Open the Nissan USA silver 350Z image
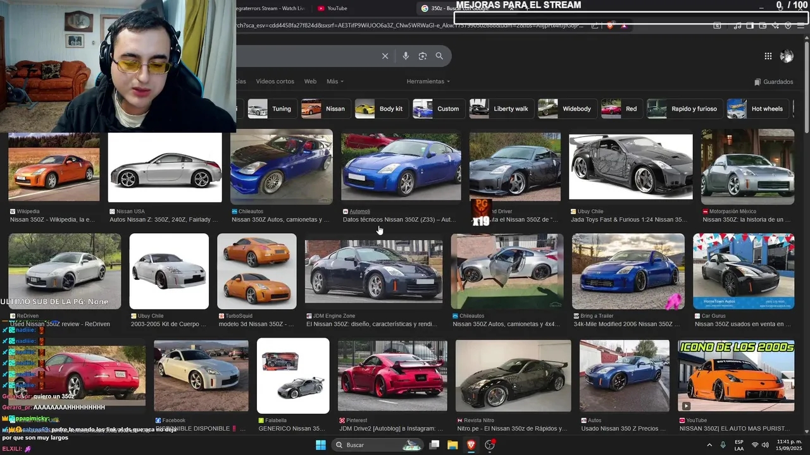Image resolution: width=810 pixels, height=455 pixels. pyautogui.click(x=165, y=167)
